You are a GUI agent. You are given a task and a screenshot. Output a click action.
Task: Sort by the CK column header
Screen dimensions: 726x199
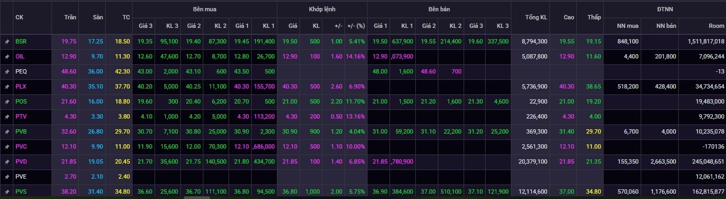tap(19, 17)
